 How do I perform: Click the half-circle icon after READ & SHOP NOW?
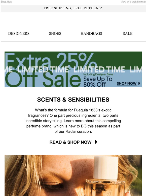tap(96, 142)
